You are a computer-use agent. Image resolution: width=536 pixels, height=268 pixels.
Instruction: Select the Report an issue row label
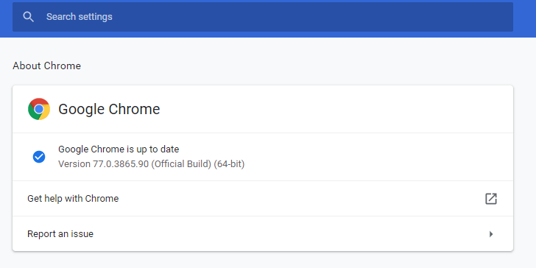[60, 234]
